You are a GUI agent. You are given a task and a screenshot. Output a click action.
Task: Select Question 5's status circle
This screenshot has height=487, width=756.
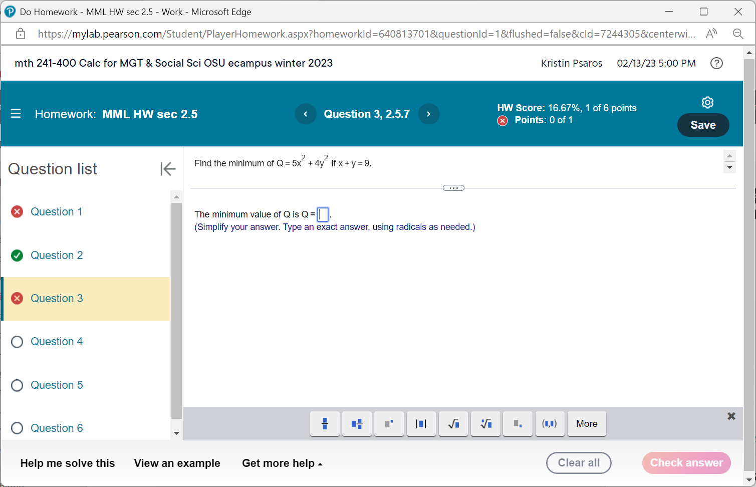click(17, 385)
